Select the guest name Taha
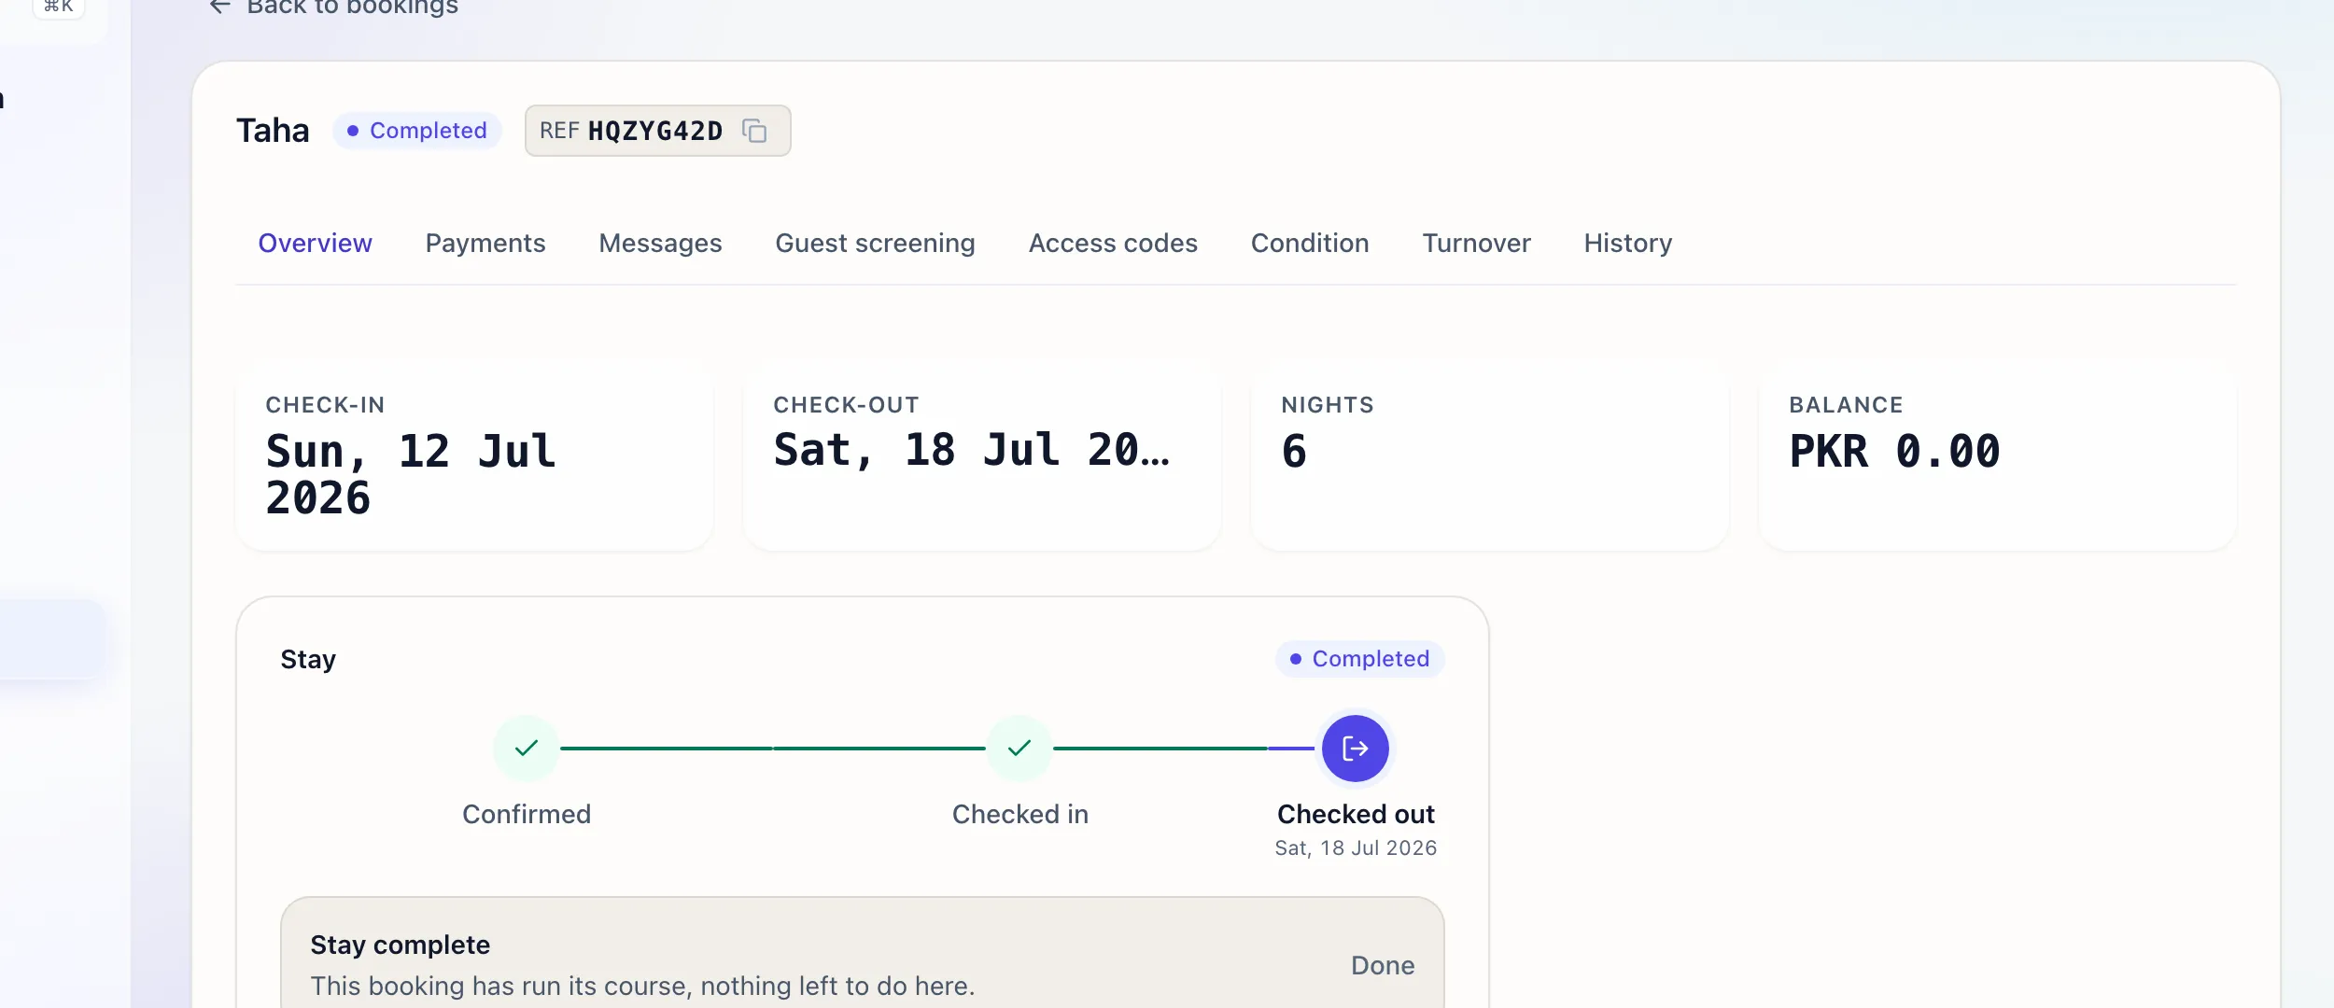Image resolution: width=2334 pixels, height=1008 pixels. point(273,131)
